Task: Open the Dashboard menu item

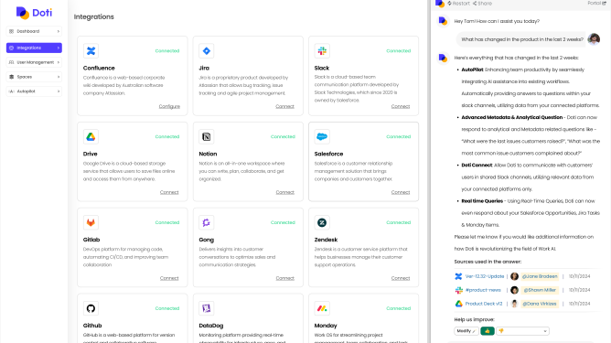Action: pos(34,31)
